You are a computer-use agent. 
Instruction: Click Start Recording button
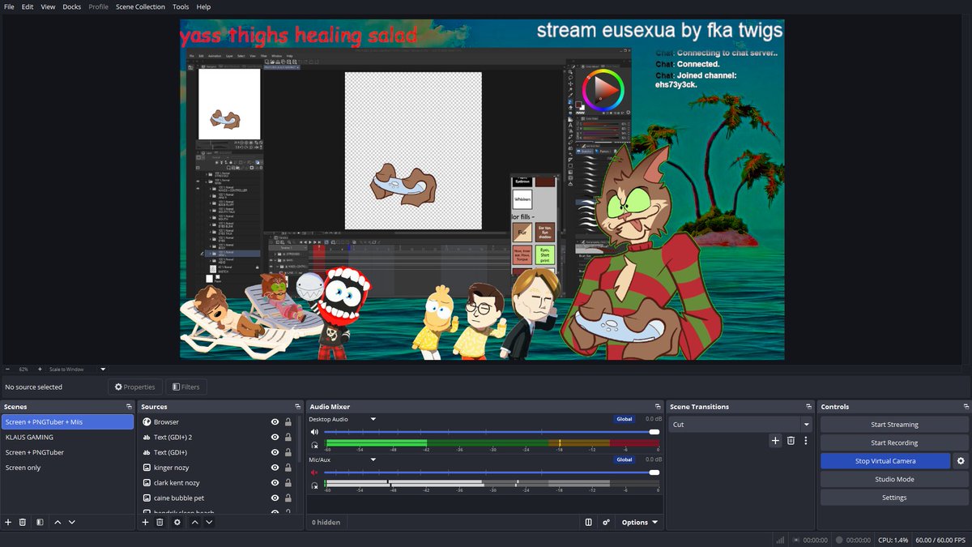click(894, 443)
